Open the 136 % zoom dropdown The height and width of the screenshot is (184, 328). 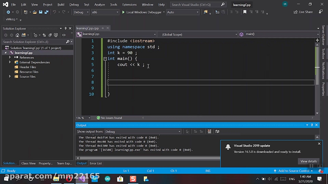83,118
